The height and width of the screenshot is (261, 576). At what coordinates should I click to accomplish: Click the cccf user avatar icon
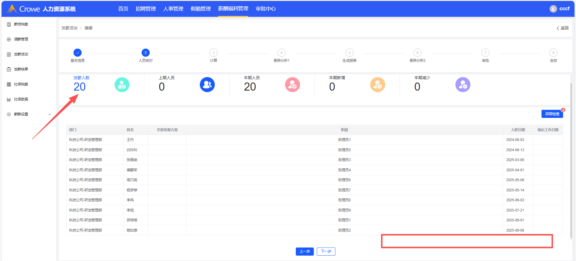(x=553, y=9)
